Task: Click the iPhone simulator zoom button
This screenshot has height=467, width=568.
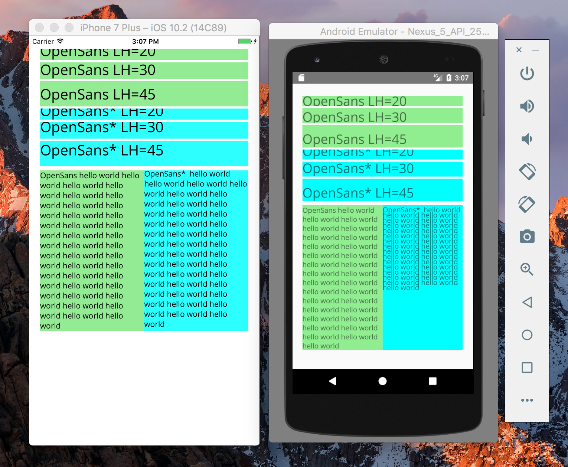Action: tap(69, 27)
